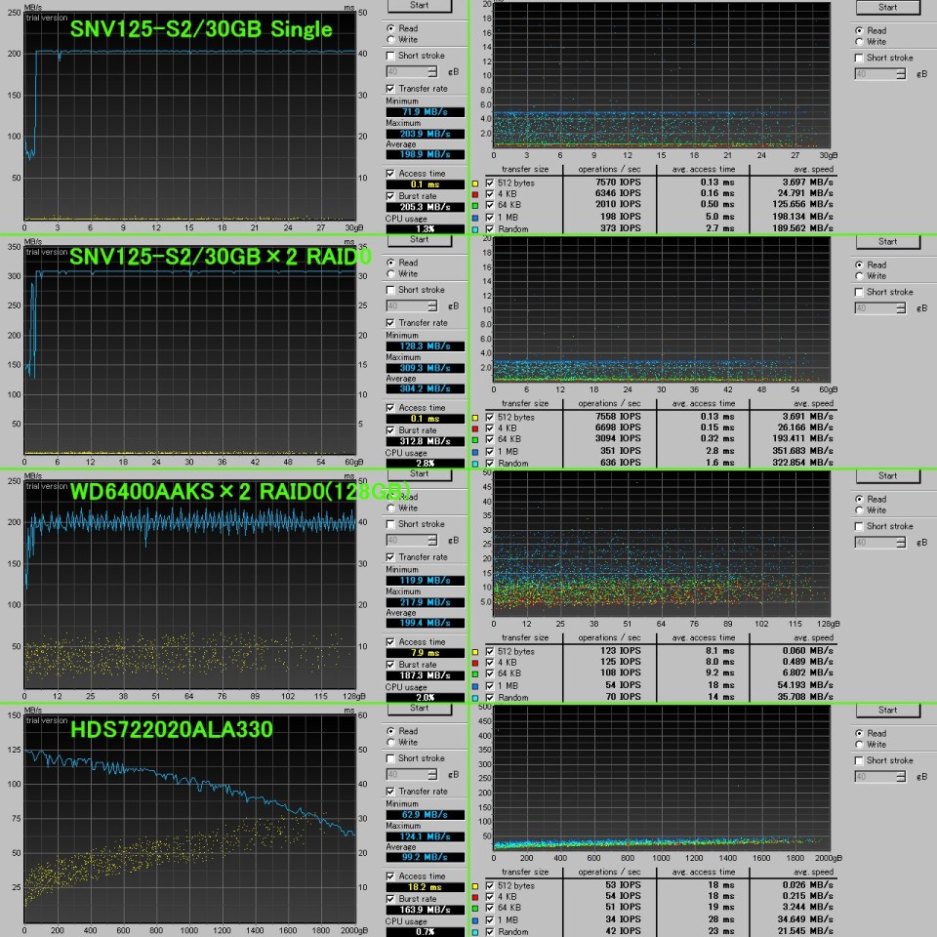
Task: Click green swatch beside 64 KB, 108 IOPS
Action: tap(475, 674)
